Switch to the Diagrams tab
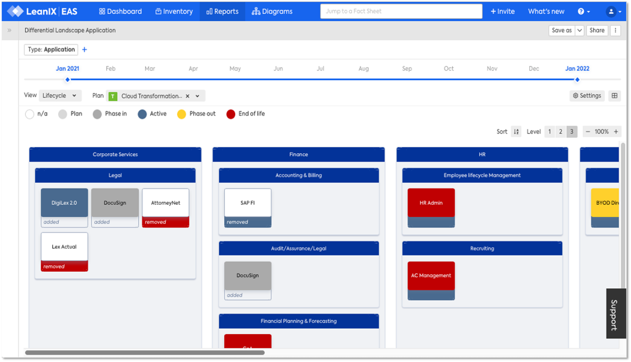 point(272,11)
